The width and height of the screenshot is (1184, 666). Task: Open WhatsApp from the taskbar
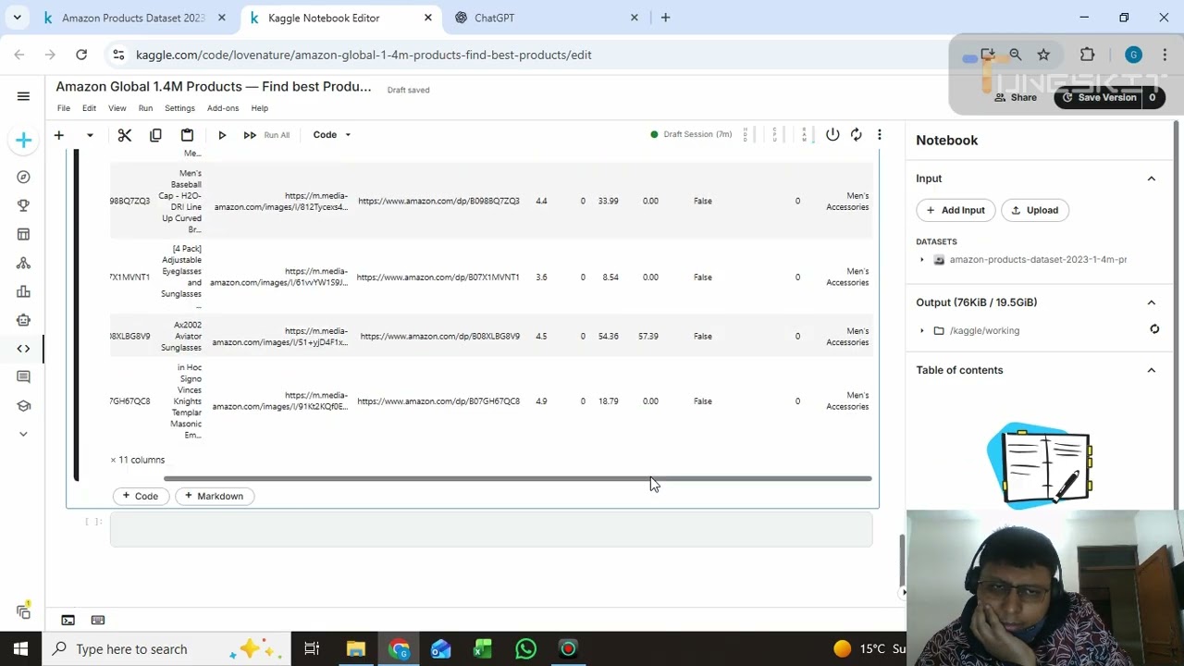point(525,649)
